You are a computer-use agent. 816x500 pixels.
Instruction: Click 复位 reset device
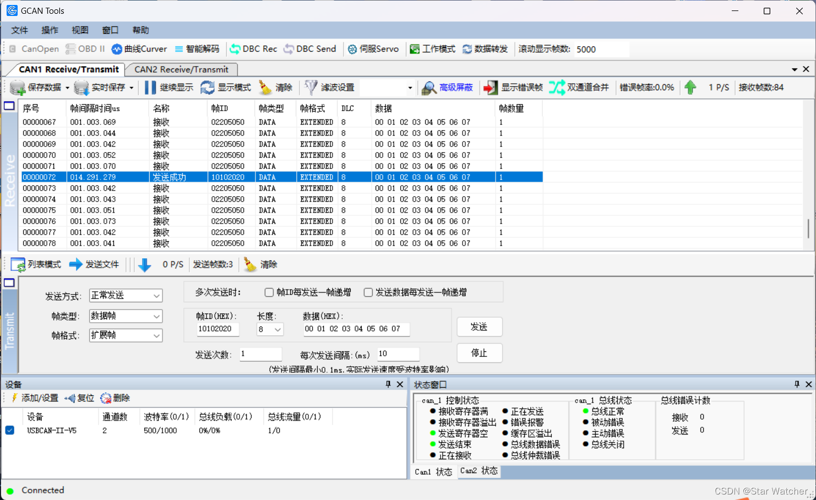79,398
